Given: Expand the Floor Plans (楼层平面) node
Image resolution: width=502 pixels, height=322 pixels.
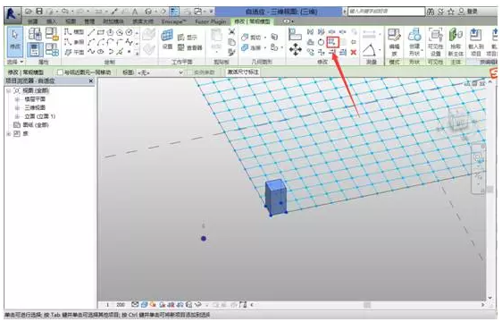Looking at the screenshot, I should tap(17, 99).
